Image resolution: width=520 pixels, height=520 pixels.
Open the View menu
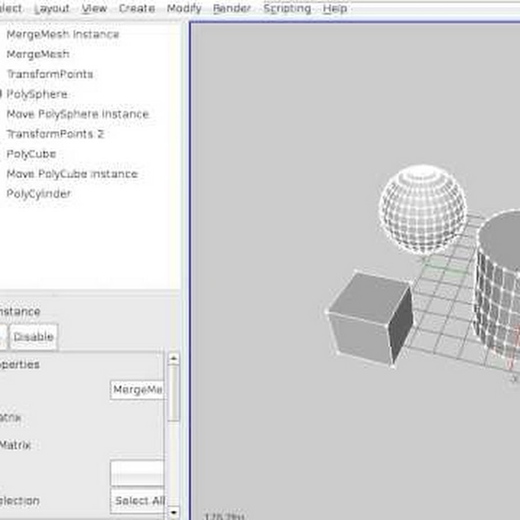pos(94,9)
